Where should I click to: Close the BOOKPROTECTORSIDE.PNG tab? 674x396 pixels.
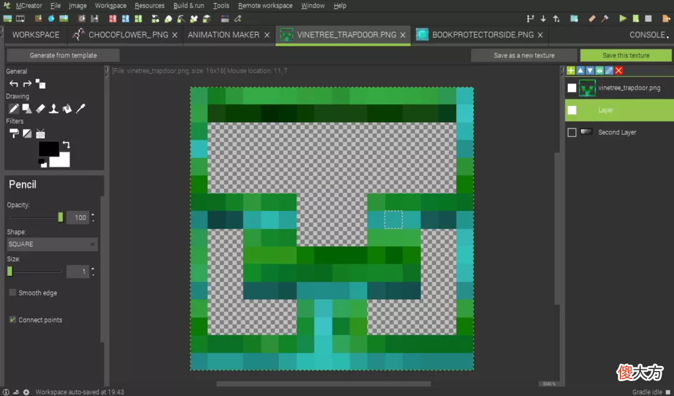coord(540,35)
